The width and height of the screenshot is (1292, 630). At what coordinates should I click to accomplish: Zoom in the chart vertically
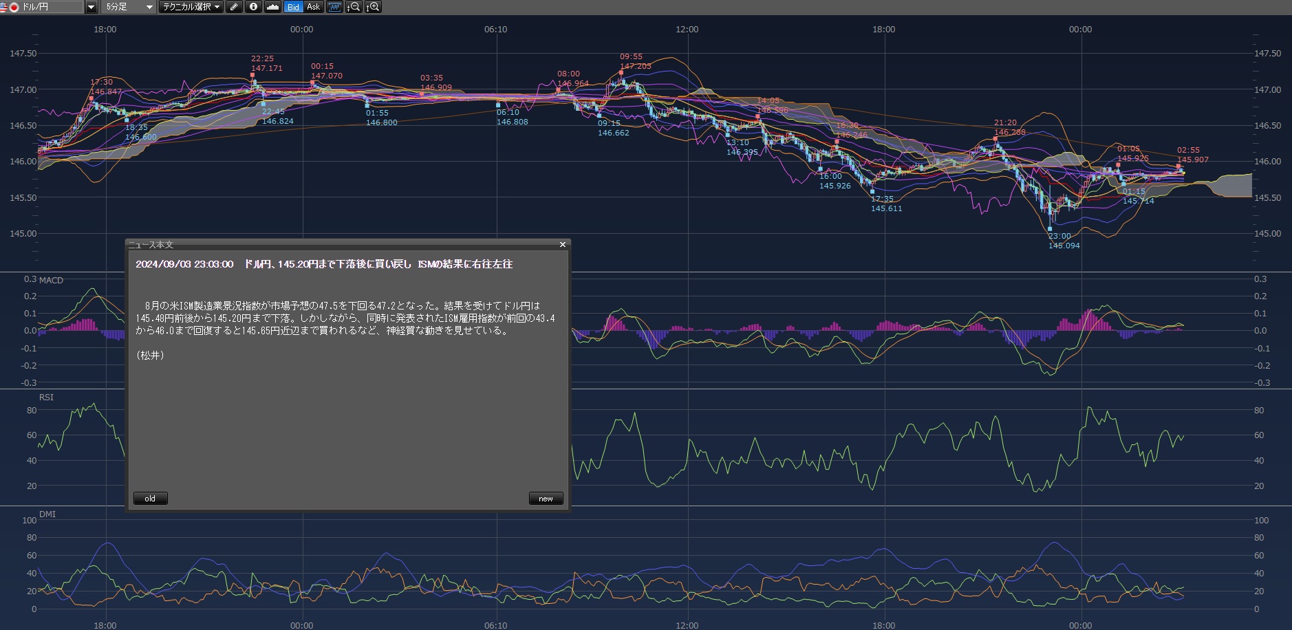point(373,7)
